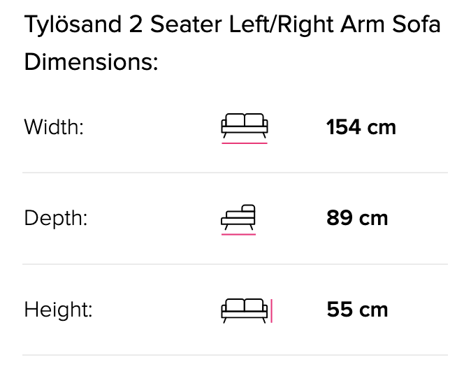Click the Depth label
The height and width of the screenshot is (390, 464).
(56, 218)
